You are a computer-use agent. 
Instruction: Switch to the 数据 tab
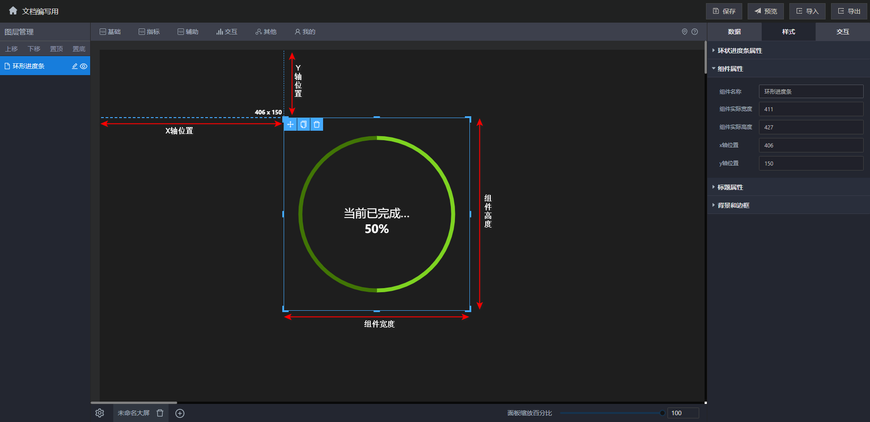(734, 32)
